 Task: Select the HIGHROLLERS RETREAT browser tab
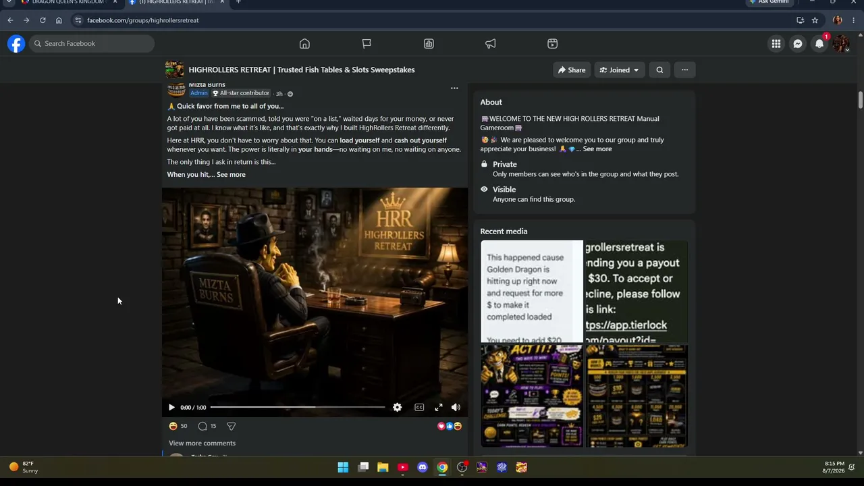click(x=178, y=3)
